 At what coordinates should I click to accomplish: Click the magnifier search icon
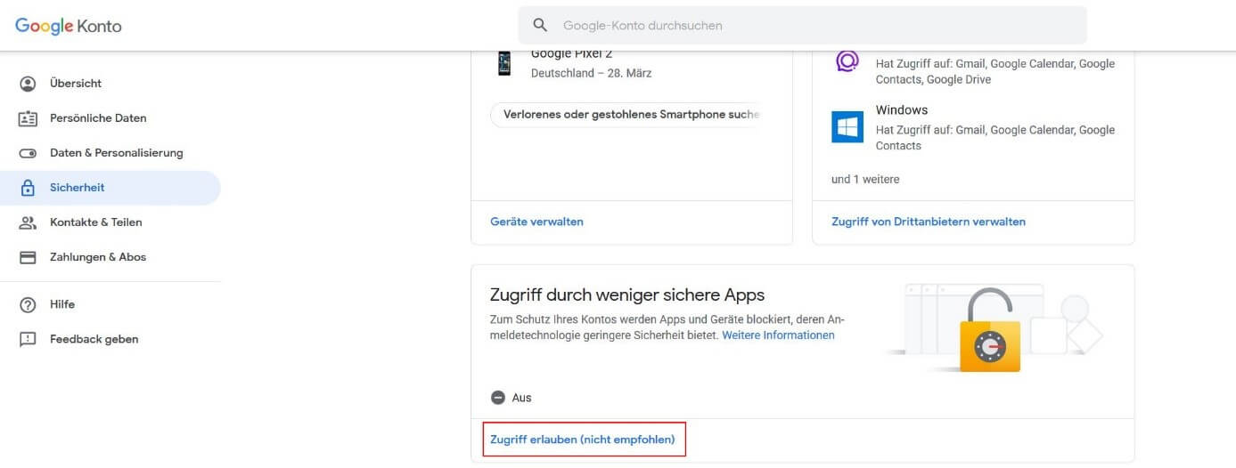point(540,25)
